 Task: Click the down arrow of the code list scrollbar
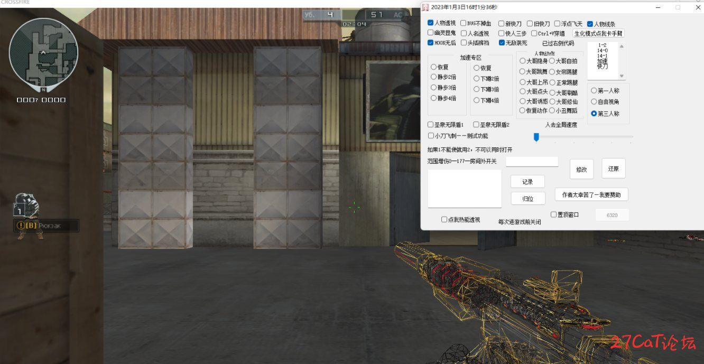click(x=622, y=76)
